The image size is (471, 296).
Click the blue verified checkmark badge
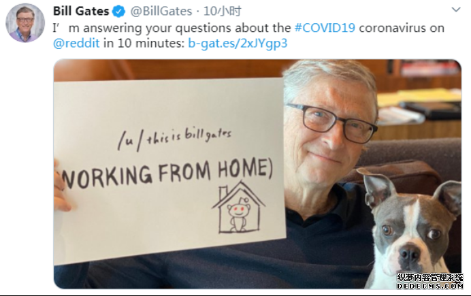pos(118,12)
